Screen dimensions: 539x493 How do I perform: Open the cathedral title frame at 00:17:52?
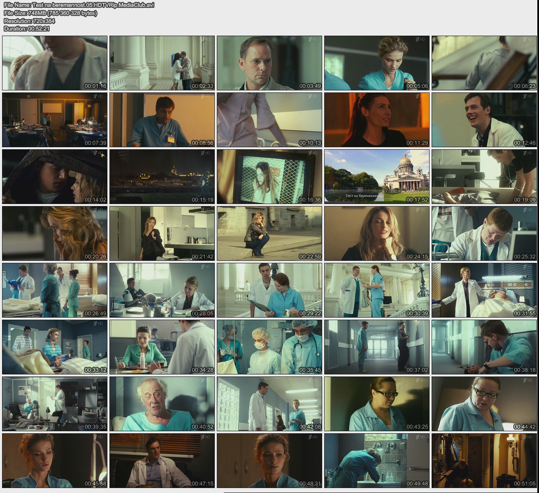pyautogui.click(x=376, y=177)
